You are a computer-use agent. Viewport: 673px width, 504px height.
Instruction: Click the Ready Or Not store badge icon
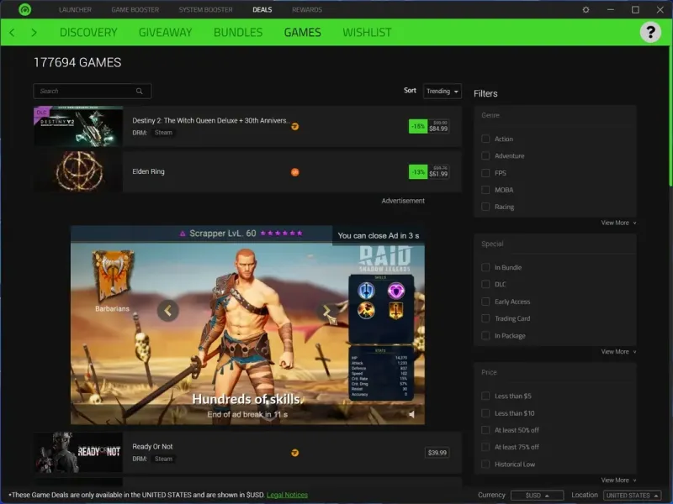295,453
